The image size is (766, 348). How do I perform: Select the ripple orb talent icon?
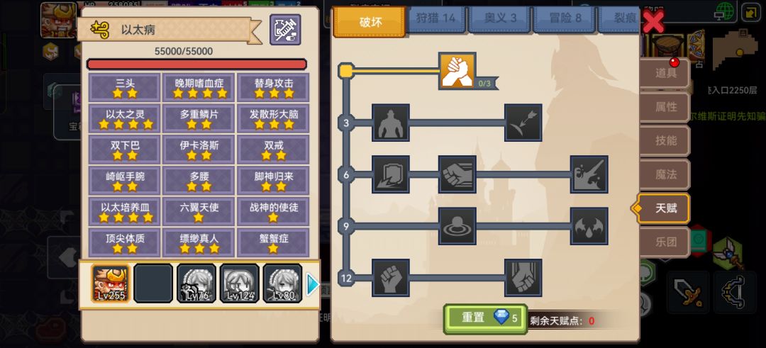click(x=457, y=226)
